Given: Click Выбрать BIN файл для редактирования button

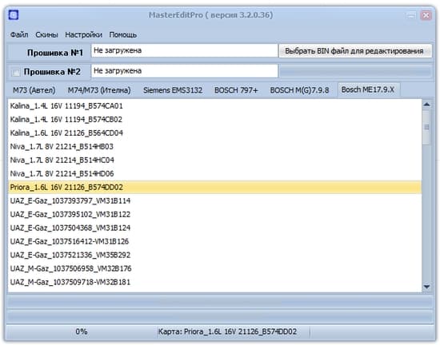Looking at the screenshot, I should point(355,51).
